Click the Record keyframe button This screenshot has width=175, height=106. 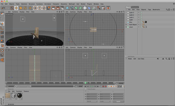(x=103, y=86)
